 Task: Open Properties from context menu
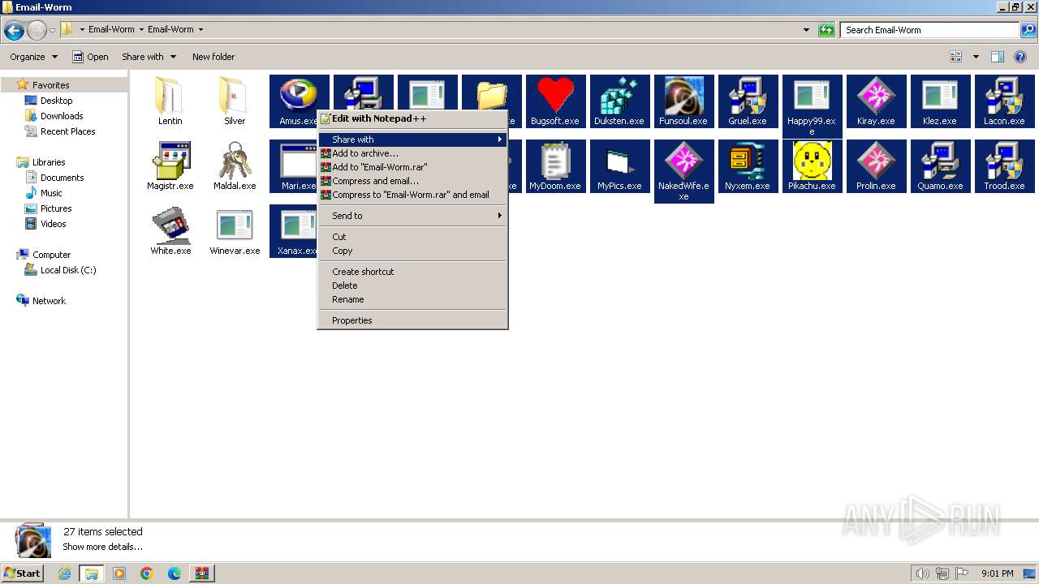(x=412, y=320)
